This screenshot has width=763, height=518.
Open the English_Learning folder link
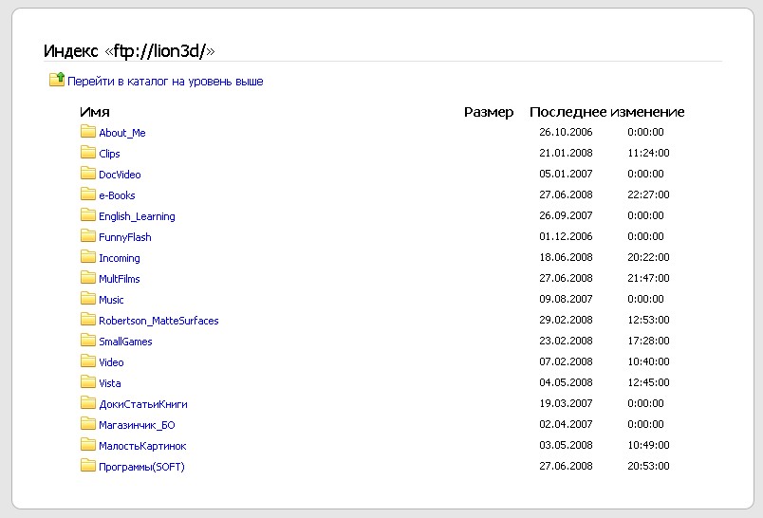tap(137, 216)
